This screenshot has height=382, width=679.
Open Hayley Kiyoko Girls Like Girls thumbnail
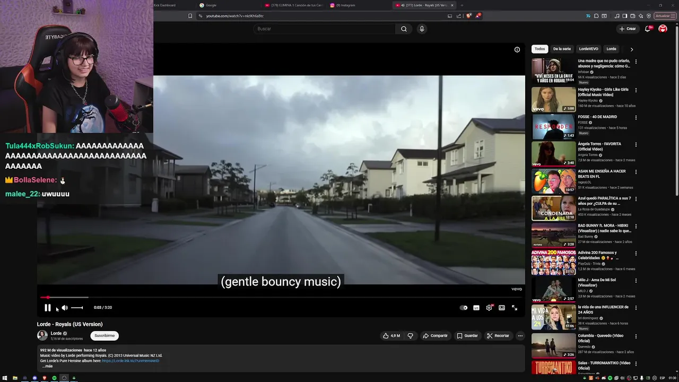553,99
